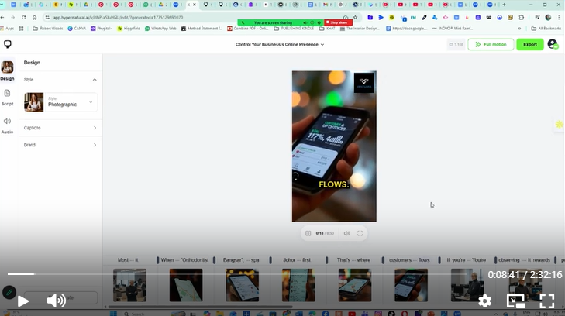
Task: Reload the page with browser refresh icon
Action: click(x=23, y=17)
